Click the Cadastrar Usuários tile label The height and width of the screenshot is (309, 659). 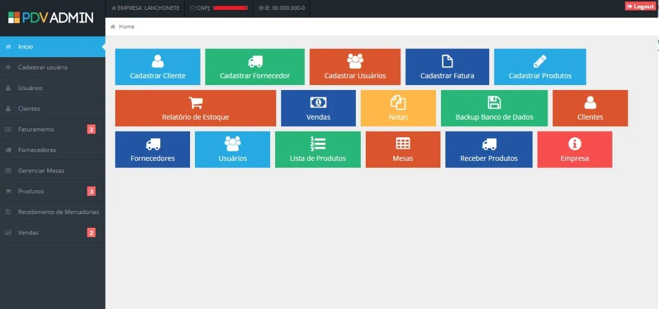tap(355, 76)
